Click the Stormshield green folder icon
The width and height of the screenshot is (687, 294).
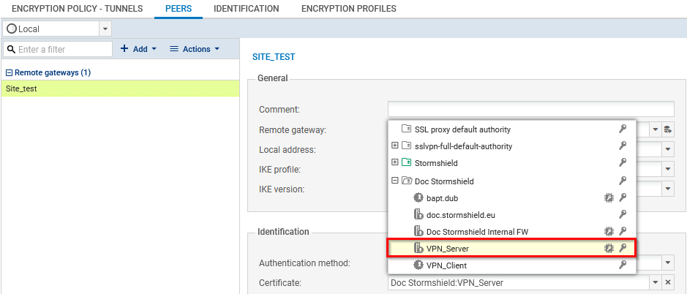[x=407, y=163]
